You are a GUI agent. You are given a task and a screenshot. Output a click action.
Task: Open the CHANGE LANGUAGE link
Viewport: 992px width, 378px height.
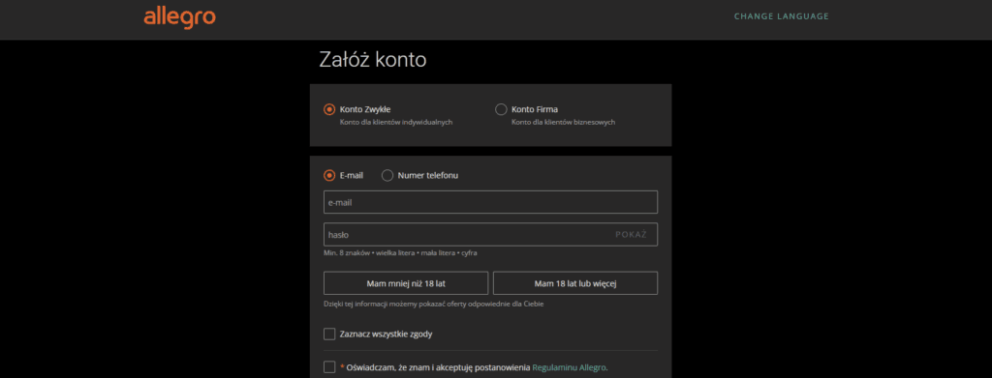point(782,16)
